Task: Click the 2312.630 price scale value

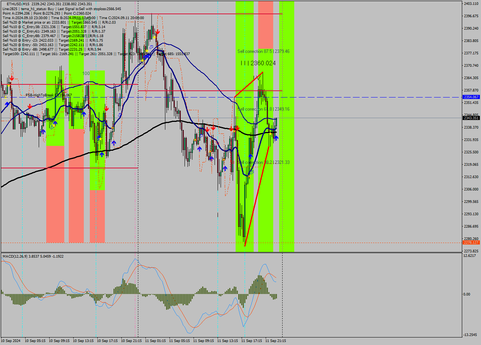Action: coord(471,177)
